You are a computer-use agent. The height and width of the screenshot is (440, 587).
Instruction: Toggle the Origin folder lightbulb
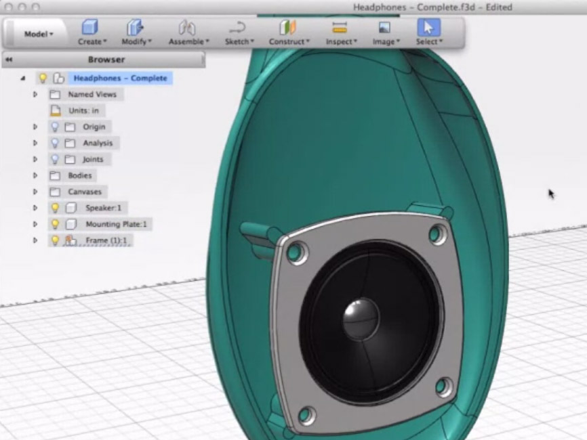[55, 127]
